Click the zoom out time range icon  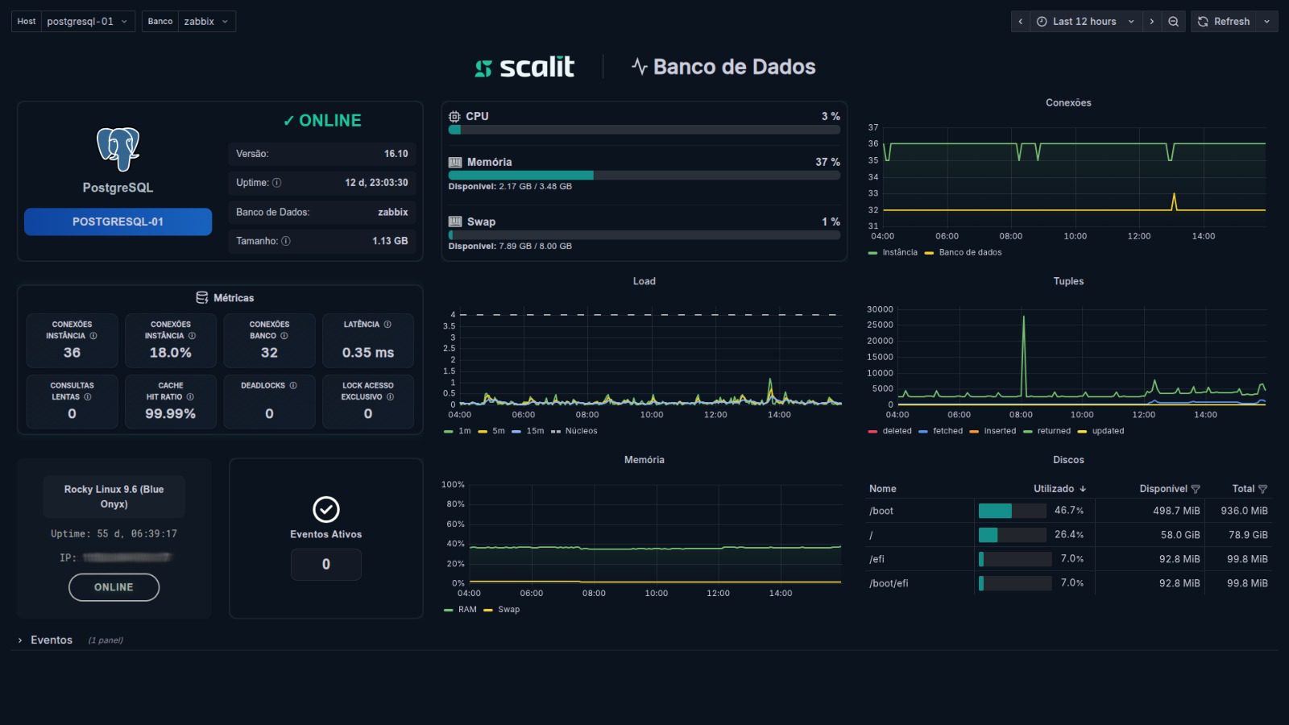1173,22
